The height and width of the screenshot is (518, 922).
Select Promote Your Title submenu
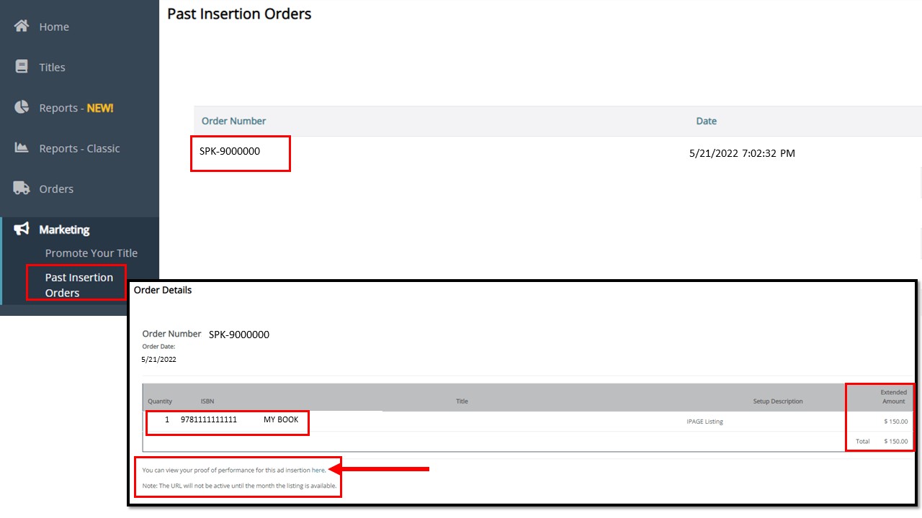[91, 253]
